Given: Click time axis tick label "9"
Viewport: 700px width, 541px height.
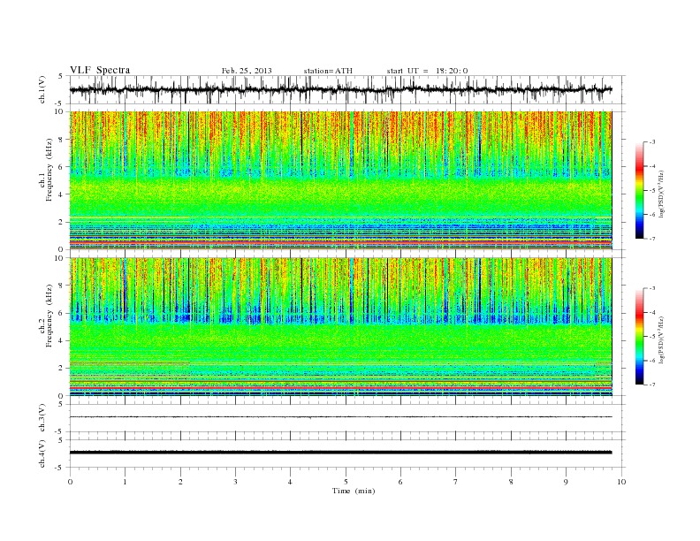Looking at the screenshot, I should click(566, 482).
